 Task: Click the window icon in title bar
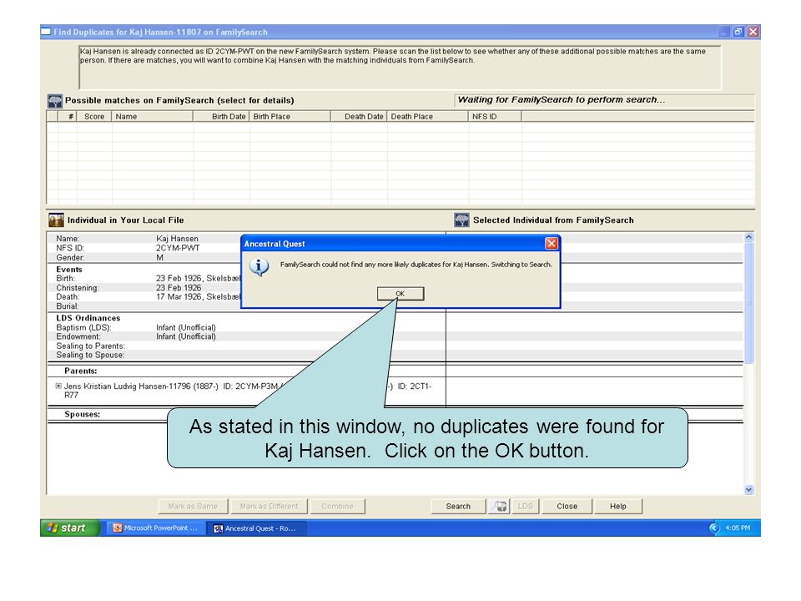coord(46,32)
